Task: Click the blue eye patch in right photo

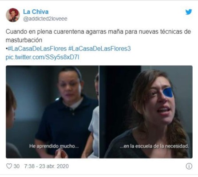Action: point(168,92)
